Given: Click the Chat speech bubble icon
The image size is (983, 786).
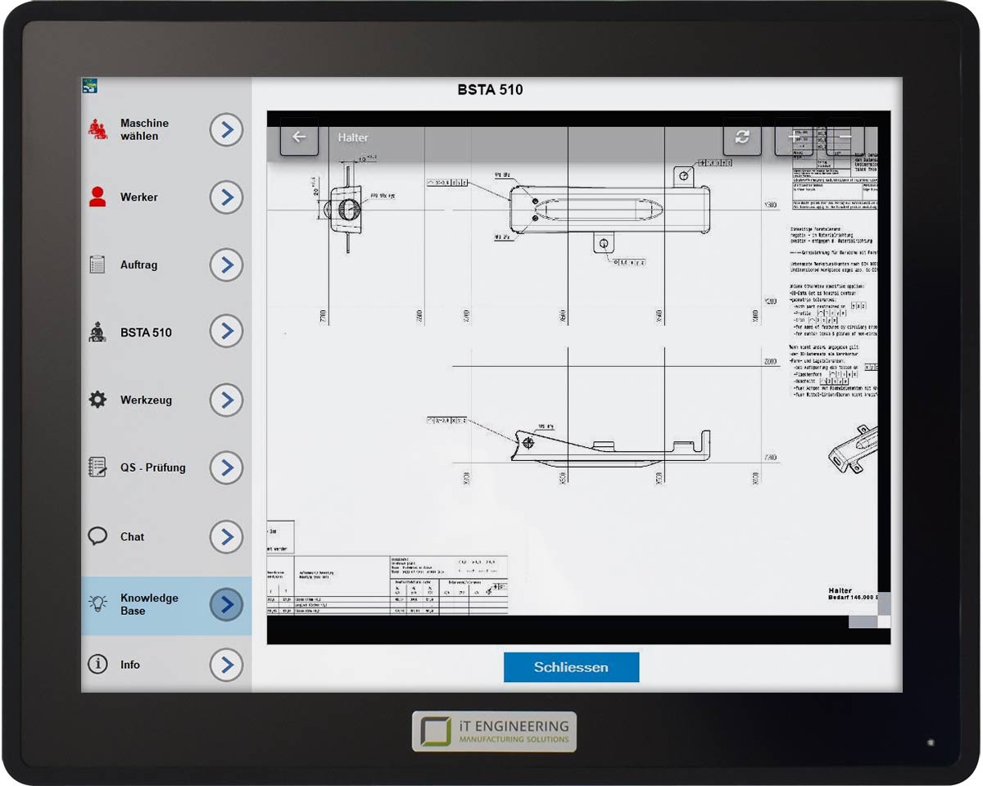Looking at the screenshot, I should pos(97,537).
